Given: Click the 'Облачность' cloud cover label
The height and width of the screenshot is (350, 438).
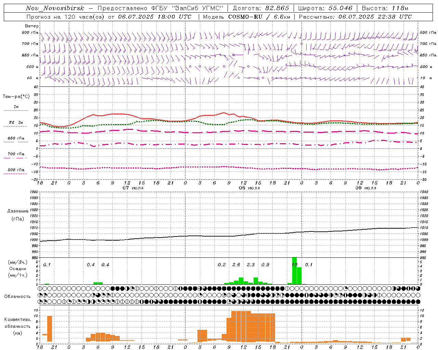Looking at the screenshot, I should point(17,296).
